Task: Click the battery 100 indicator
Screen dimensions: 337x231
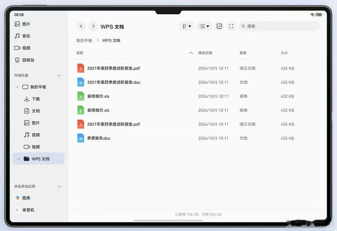Action: (x=319, y=15)
